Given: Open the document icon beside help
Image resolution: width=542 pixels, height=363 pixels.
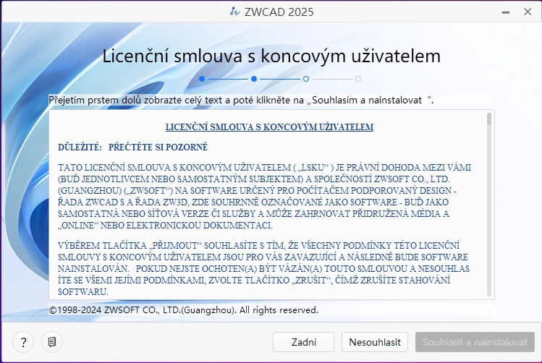Looking at the screenshot, I should click(x=51, y=341).
